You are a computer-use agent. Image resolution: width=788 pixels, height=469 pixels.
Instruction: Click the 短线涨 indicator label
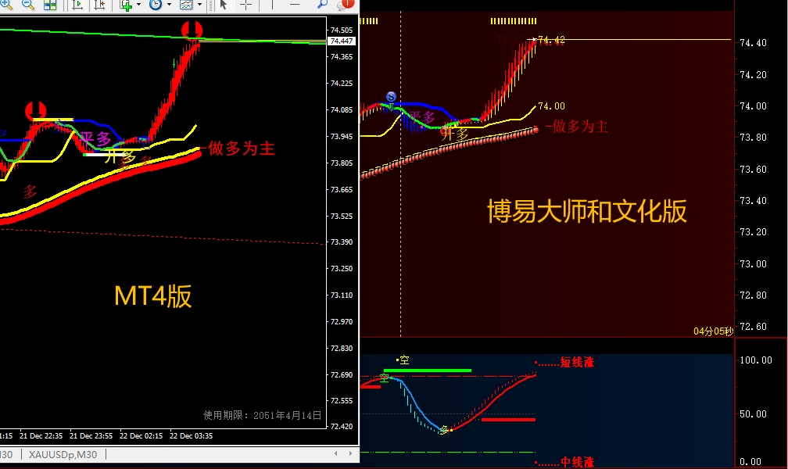click(577, 362)
